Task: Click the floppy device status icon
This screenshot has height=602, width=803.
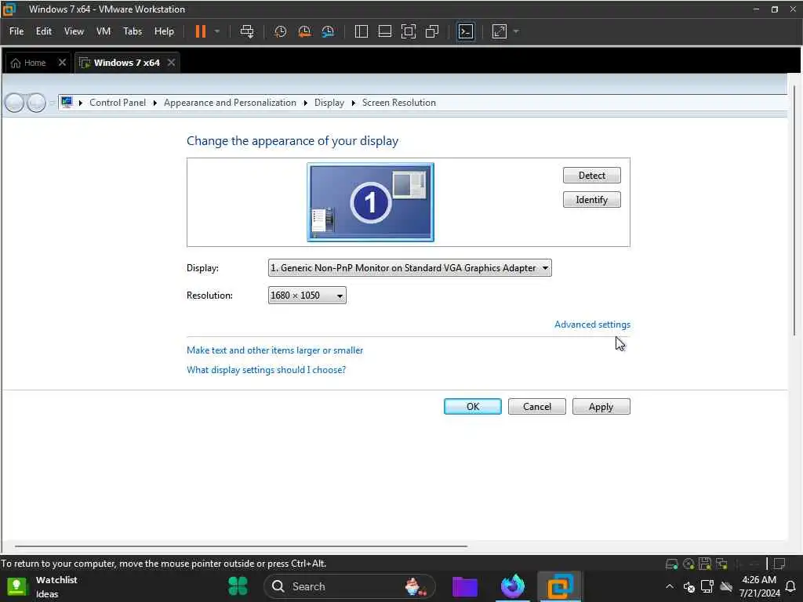Action: 705,564
